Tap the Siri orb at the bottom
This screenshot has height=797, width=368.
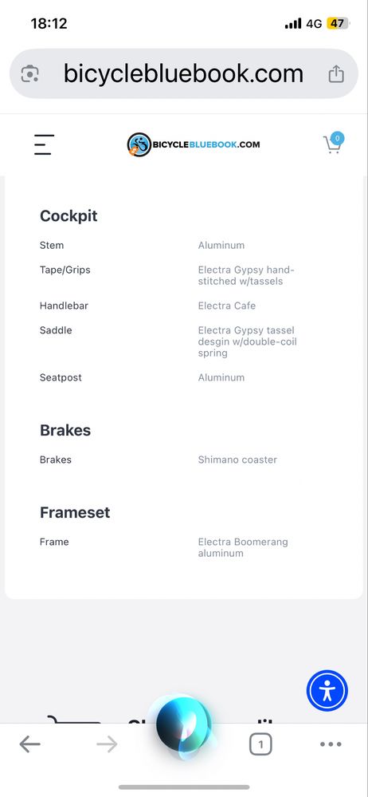pyautogui.click(x=183, y=724)
